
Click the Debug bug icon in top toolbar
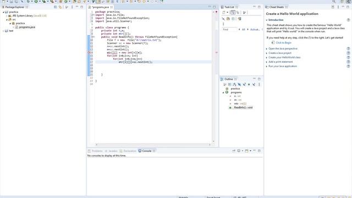[x=28, y=1]
